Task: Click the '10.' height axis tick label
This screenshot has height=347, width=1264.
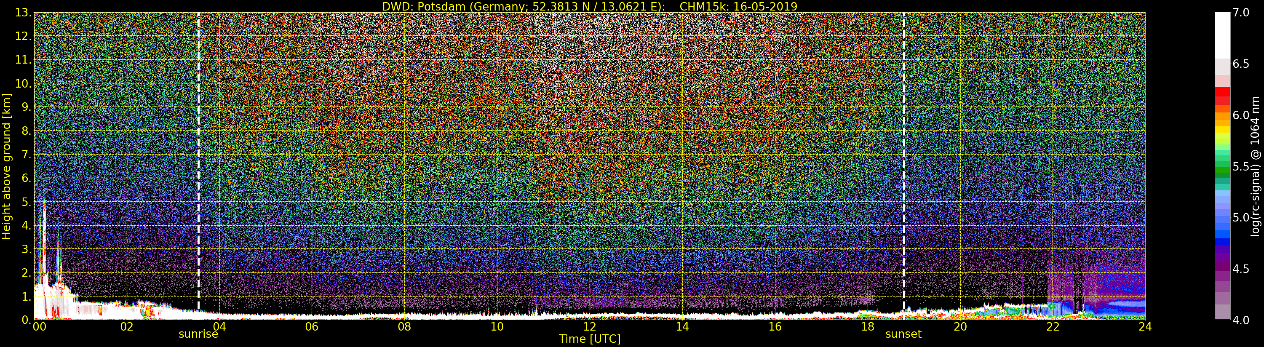Action: (23, 83)
